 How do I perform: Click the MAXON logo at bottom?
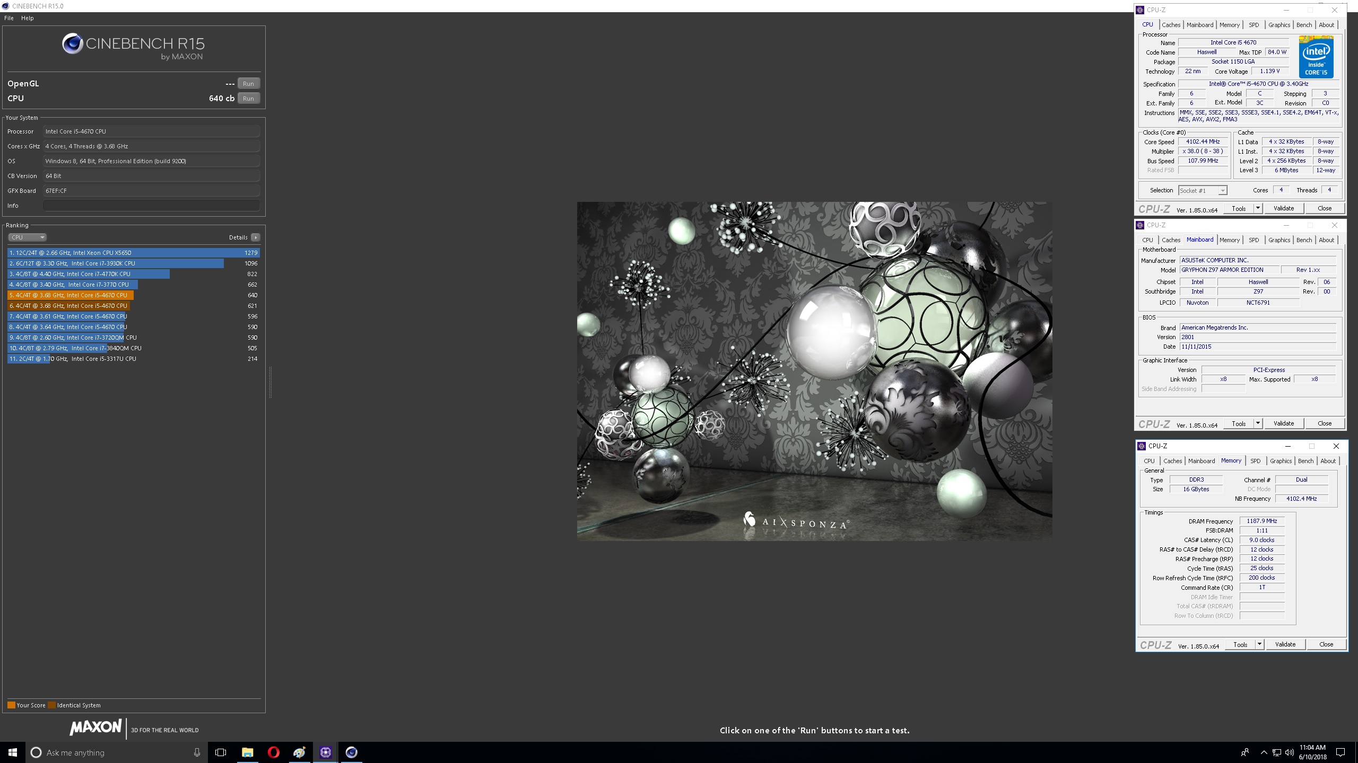pos(95,727)
